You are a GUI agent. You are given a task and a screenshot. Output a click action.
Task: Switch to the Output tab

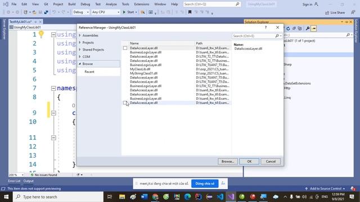click(29, 181)
